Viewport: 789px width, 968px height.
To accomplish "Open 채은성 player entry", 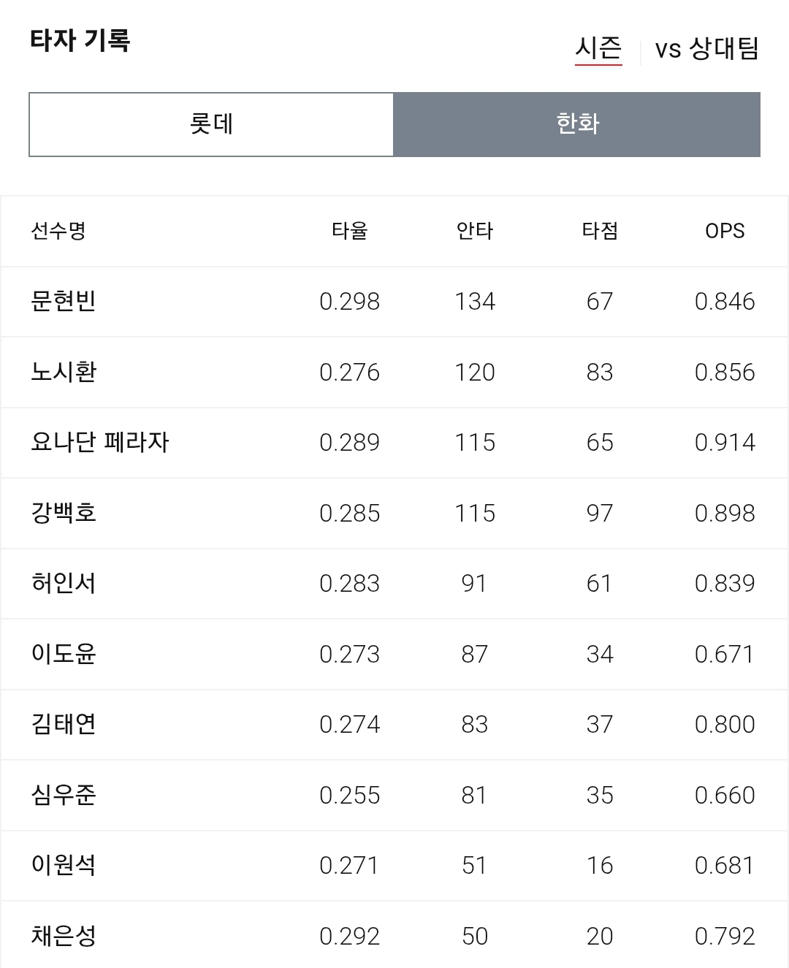I will (x=394, y=935).
